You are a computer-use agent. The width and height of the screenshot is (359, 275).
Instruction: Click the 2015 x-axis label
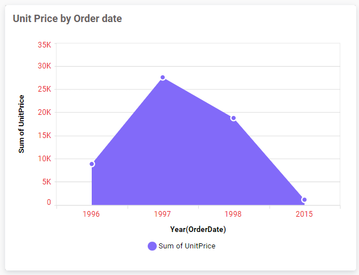point(304,214)
